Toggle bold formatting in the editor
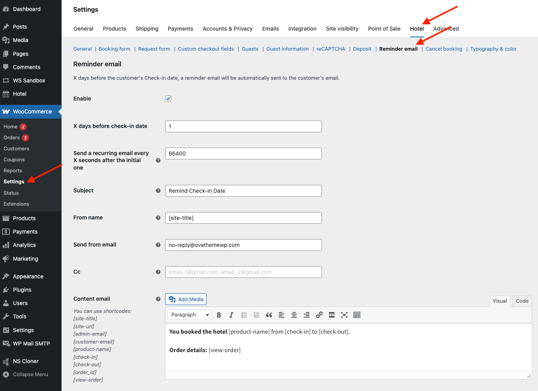The width and height of the screenshot is (538, 391). pyautogui.click(x=219, y=315)
